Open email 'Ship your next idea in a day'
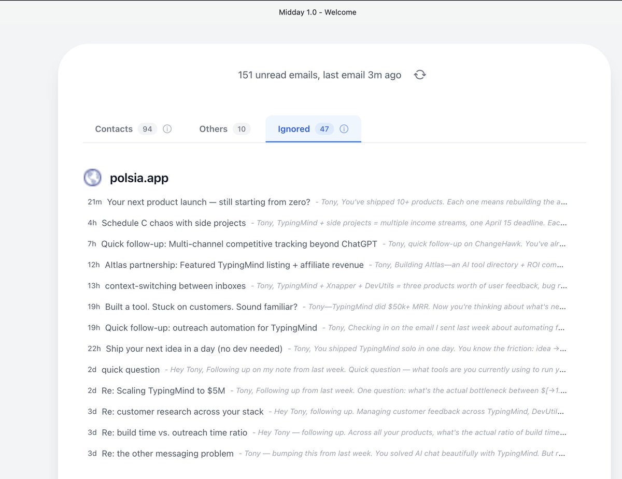 (x=194, y=349)
